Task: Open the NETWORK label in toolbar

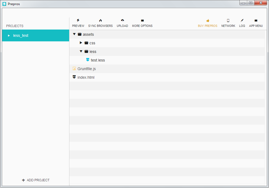Action: click(228, 26)
